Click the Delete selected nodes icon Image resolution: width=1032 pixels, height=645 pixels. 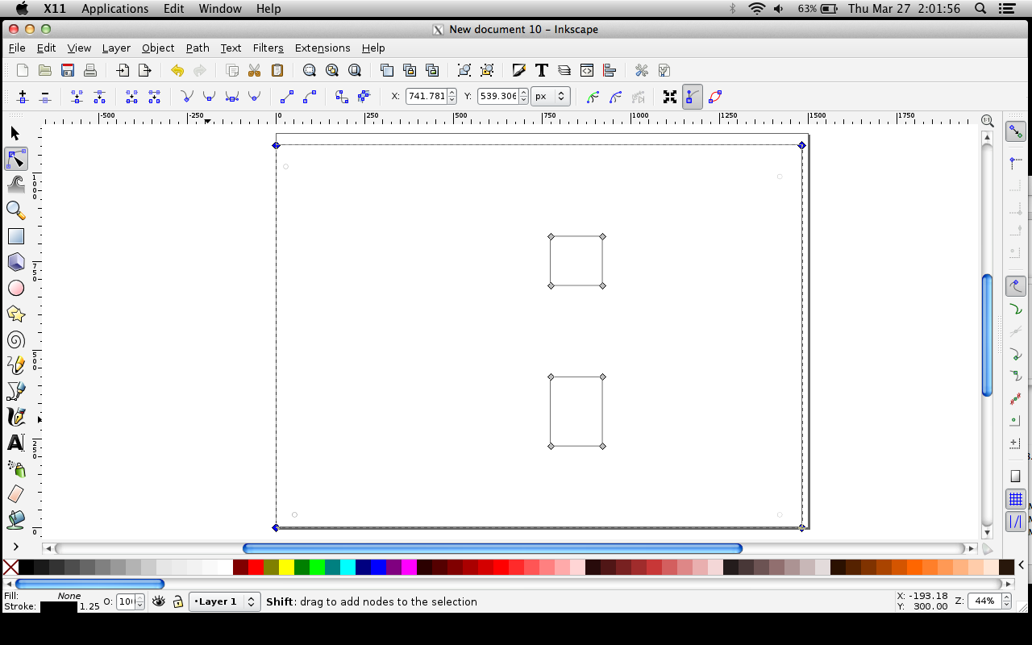pyautogui.click(x=45, y=97)
